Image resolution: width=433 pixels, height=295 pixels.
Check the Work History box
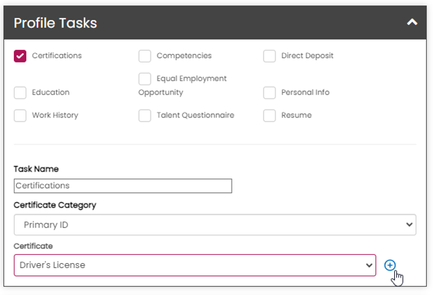20,115
